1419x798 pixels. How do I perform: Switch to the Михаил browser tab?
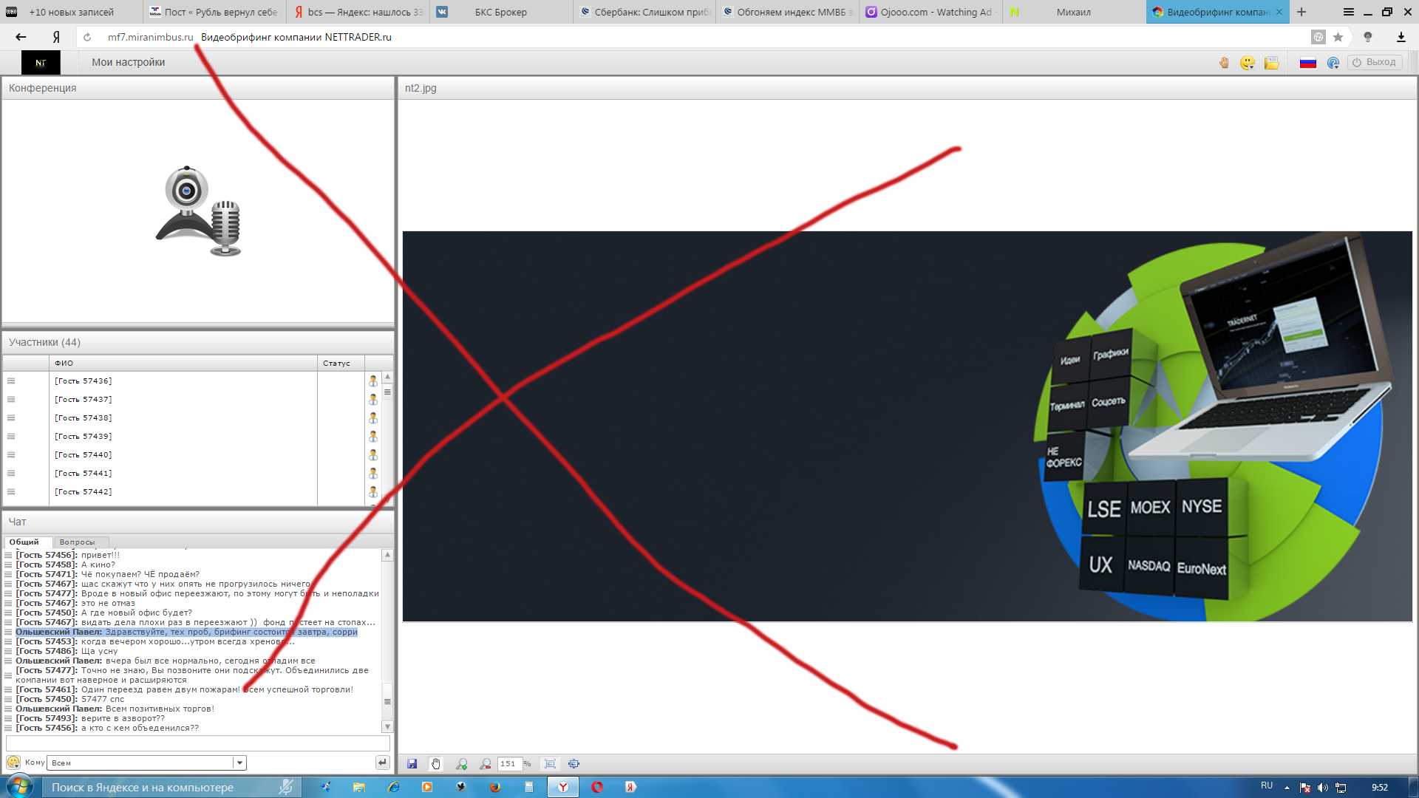click(1073, 12)
